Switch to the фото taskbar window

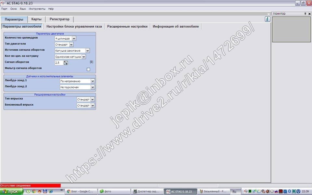[x=114, y=191]
